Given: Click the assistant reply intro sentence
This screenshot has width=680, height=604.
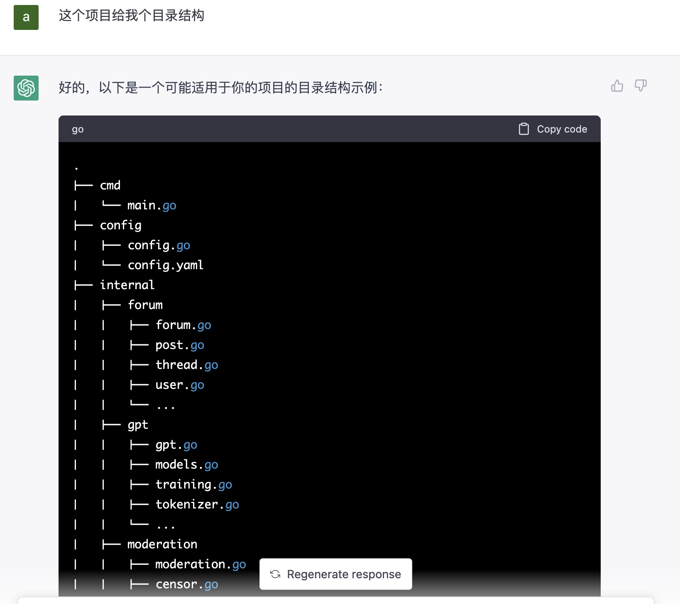Looking at the screenshot, I should [221, 88].
